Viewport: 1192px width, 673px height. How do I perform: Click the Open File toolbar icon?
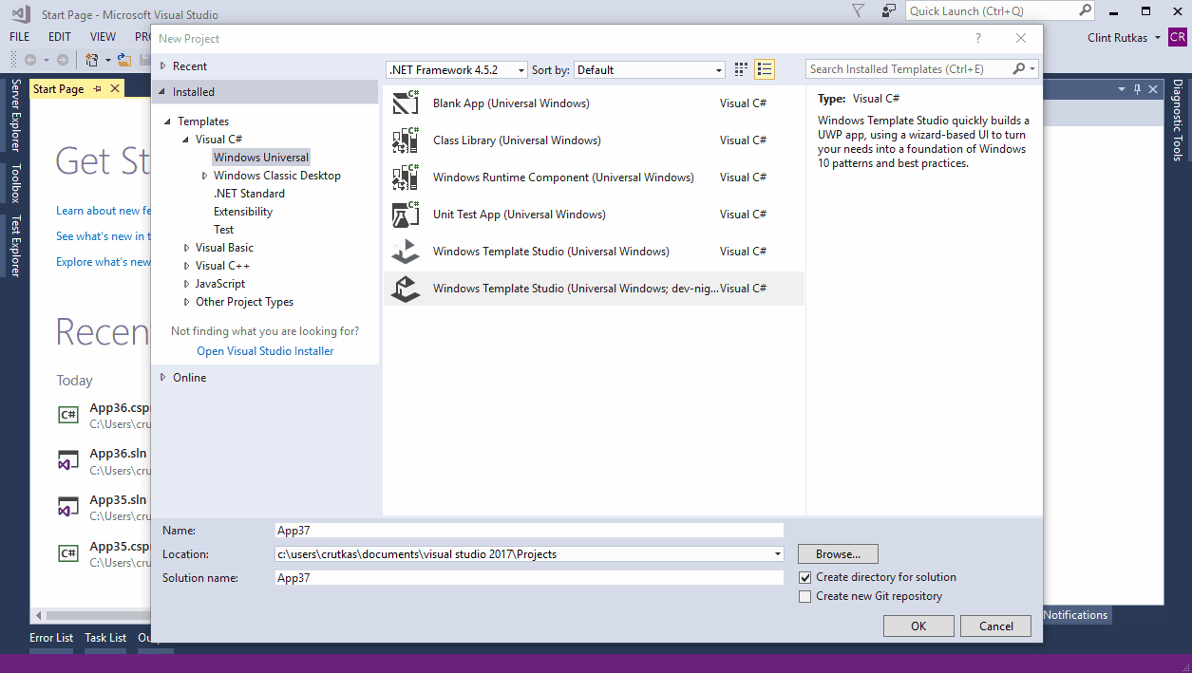coord(124,60)
